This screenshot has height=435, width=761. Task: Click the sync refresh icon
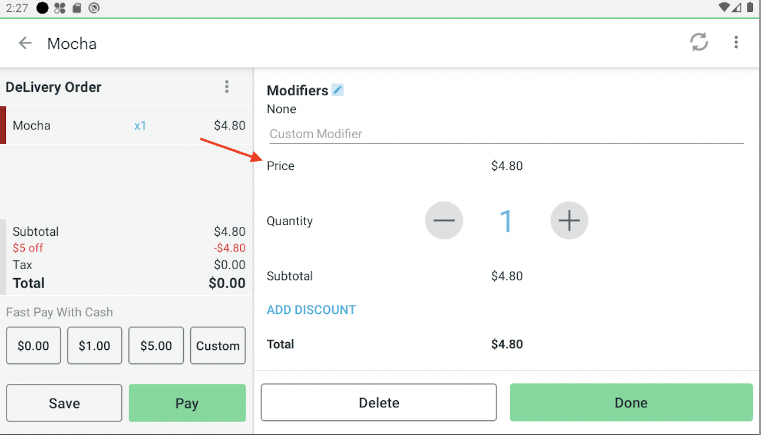(x=699, y=42)
